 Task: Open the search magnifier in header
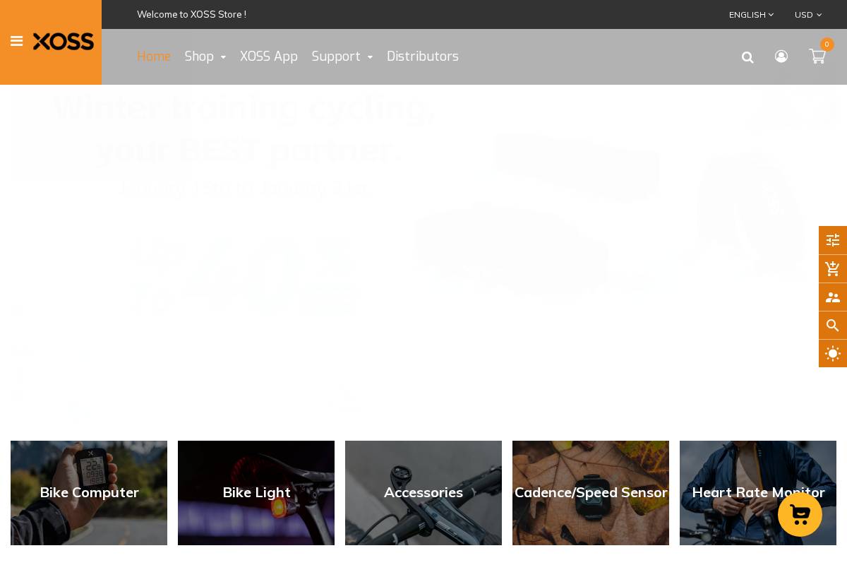(747, 57)
